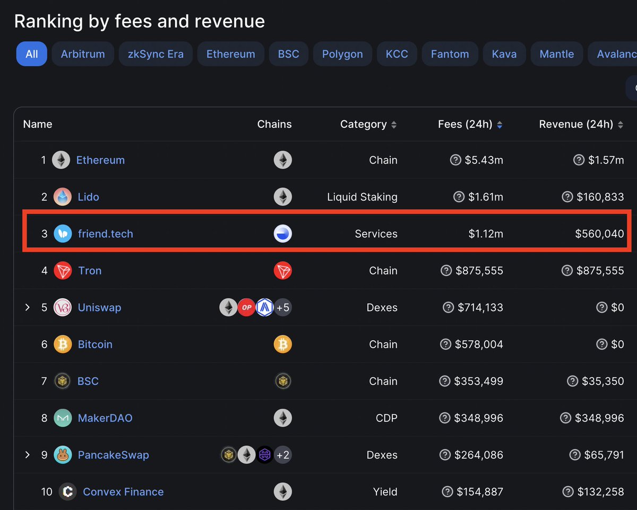Click the Tron chain icon in Chains column
Image resolution: width=637 pixels, height=510 pixels.
[x=283, y=270]
